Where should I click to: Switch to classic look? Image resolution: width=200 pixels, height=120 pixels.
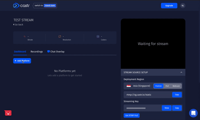[50, 6]
